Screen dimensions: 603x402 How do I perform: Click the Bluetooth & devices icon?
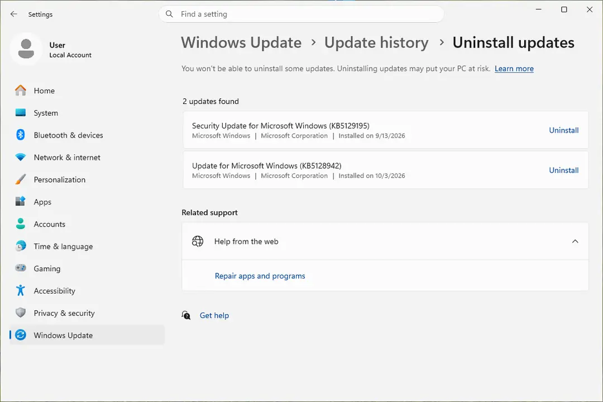coord(21,135)
